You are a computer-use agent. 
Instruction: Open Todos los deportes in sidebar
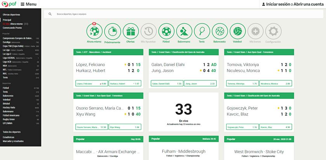(x=12, y=132)
